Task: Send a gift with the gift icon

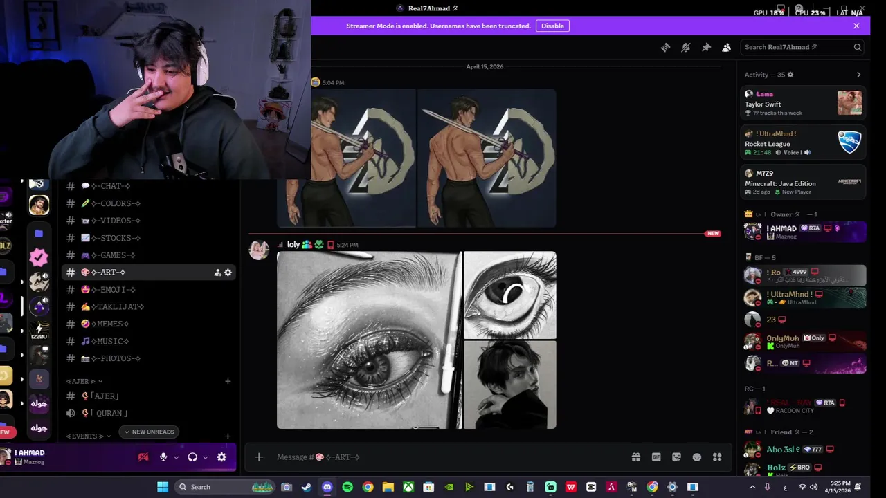Action: (x=635, y=457)
